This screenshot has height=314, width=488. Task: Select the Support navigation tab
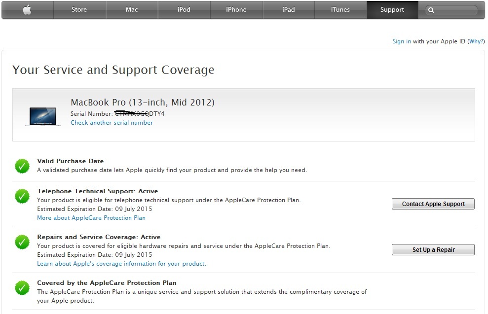point(392,10)
